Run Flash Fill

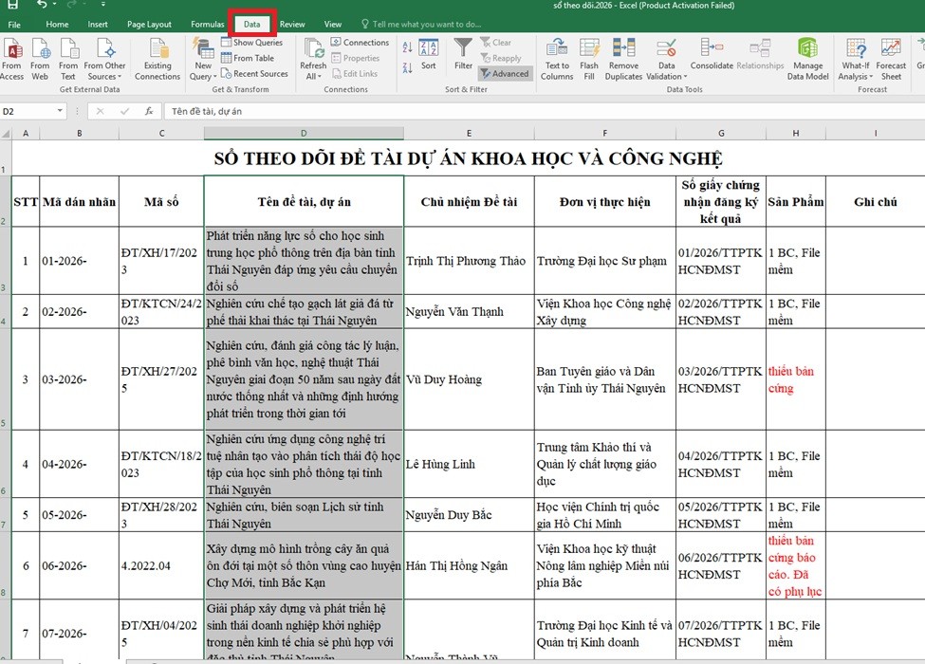click(x=589, y=59)
